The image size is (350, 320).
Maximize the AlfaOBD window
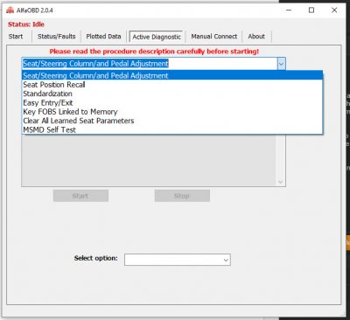[311, 10]
